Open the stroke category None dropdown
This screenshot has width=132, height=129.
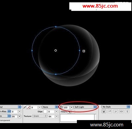[x=50, y=107]
